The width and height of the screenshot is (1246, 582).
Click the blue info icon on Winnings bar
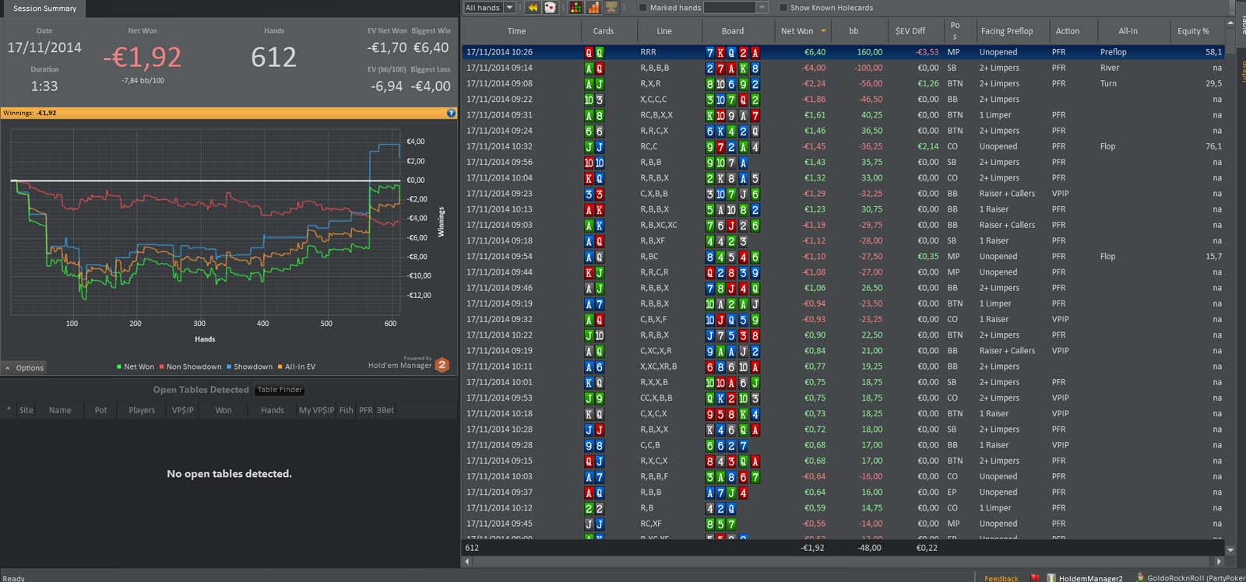pos(451,113)
